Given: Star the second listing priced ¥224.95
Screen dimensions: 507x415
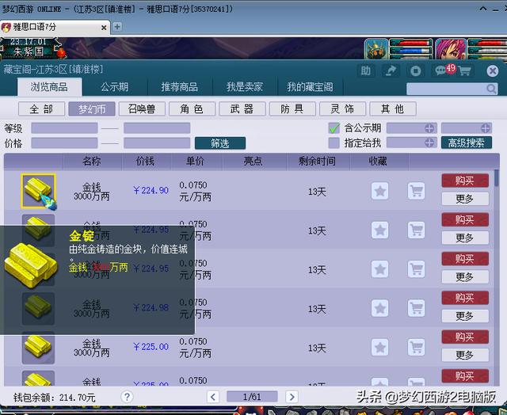Looking at the screenshot, I should tap(380, 230).
